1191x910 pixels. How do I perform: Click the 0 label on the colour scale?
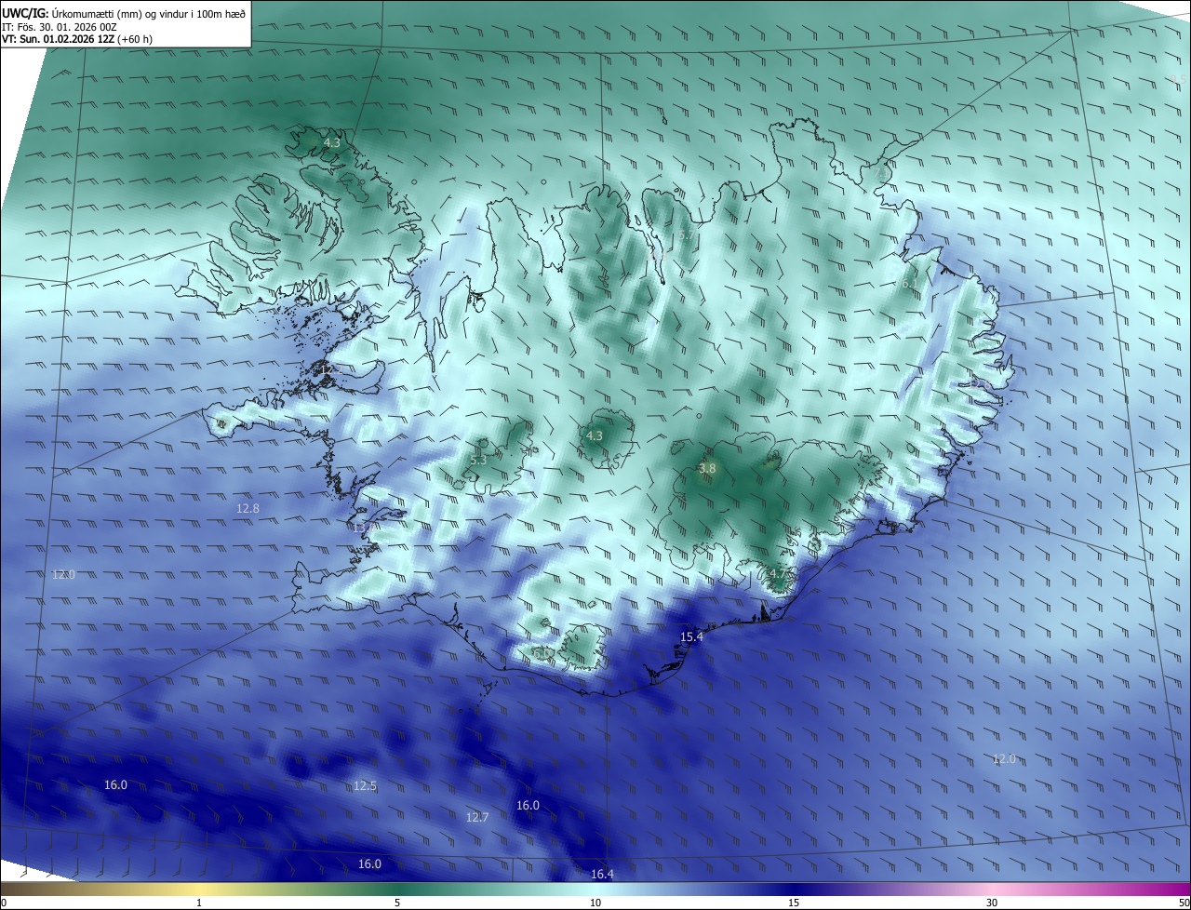click(4, 903)
